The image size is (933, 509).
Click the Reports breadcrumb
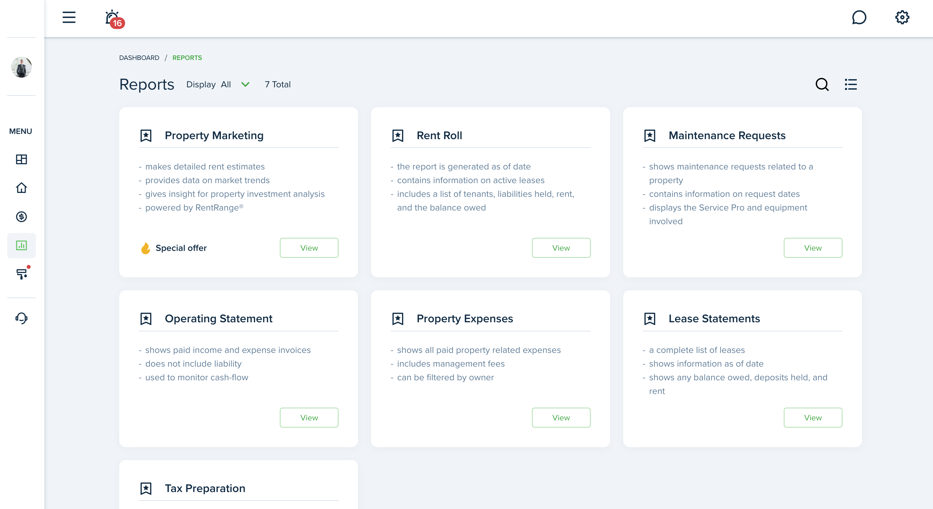[187, 58]
